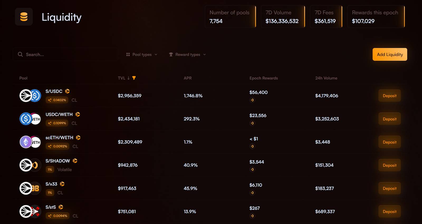
Task: Open the Pool types dropdown
Action: click(142, 55)
